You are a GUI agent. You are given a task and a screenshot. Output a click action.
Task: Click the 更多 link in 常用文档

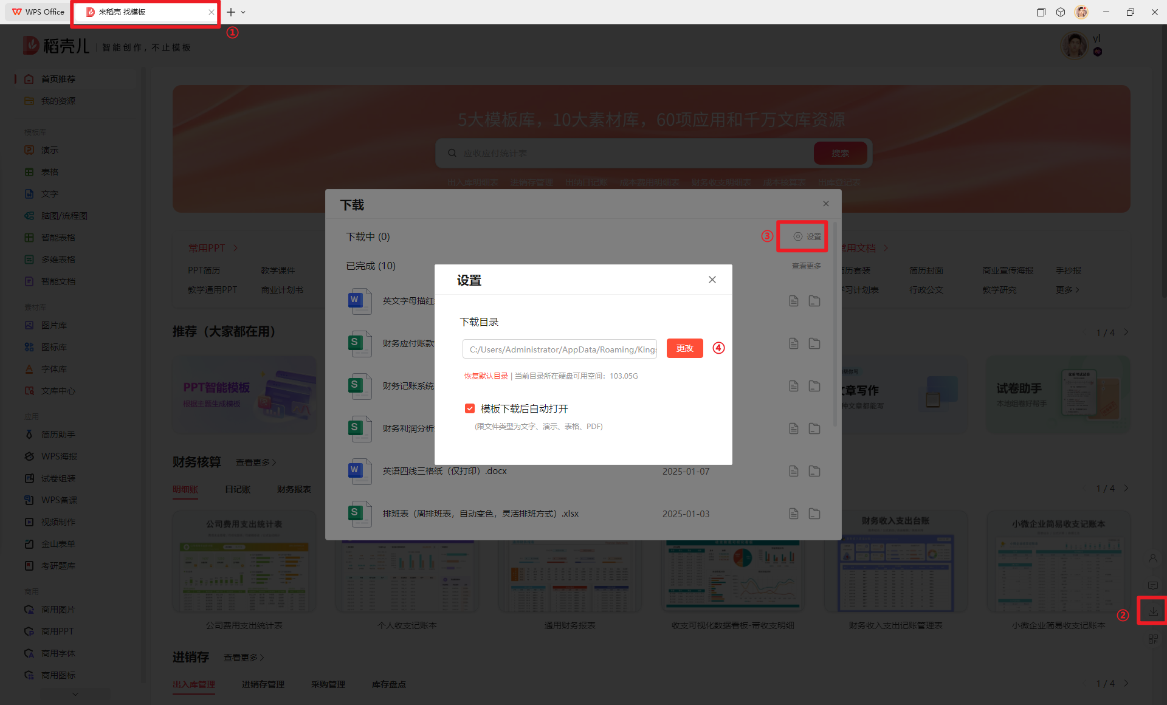(x=1067, y=290)
